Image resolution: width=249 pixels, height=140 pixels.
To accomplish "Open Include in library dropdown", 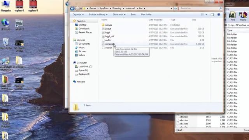I will 98,14.
